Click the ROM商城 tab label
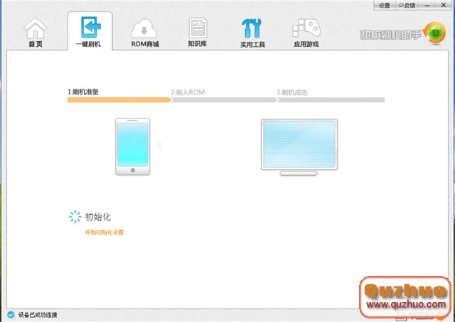The image size is (455, 322). coord(145,44)
